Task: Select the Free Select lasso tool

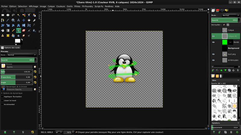Action: point(13,15)
